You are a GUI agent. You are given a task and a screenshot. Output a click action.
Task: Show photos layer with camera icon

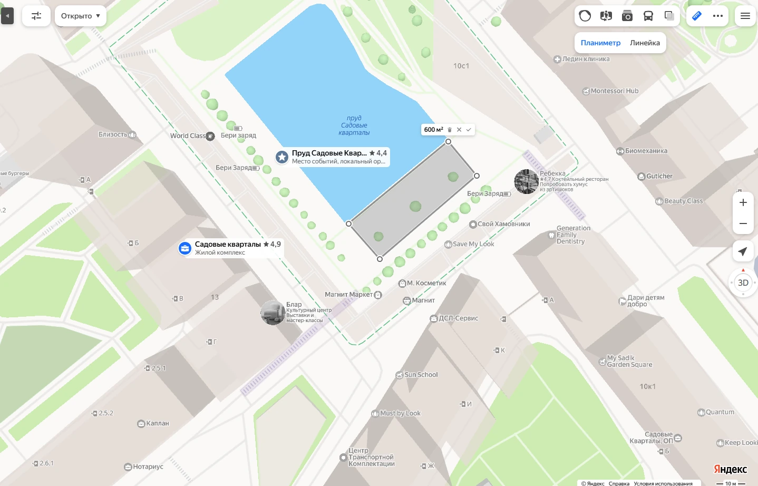pos(627,16)
